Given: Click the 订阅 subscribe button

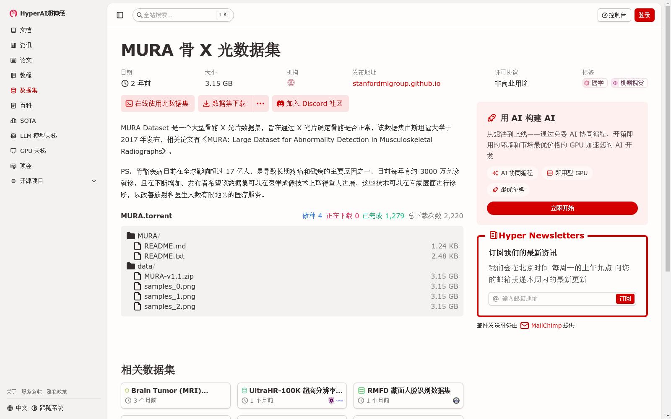Looking at the screenshot, I should pos(625,299).
